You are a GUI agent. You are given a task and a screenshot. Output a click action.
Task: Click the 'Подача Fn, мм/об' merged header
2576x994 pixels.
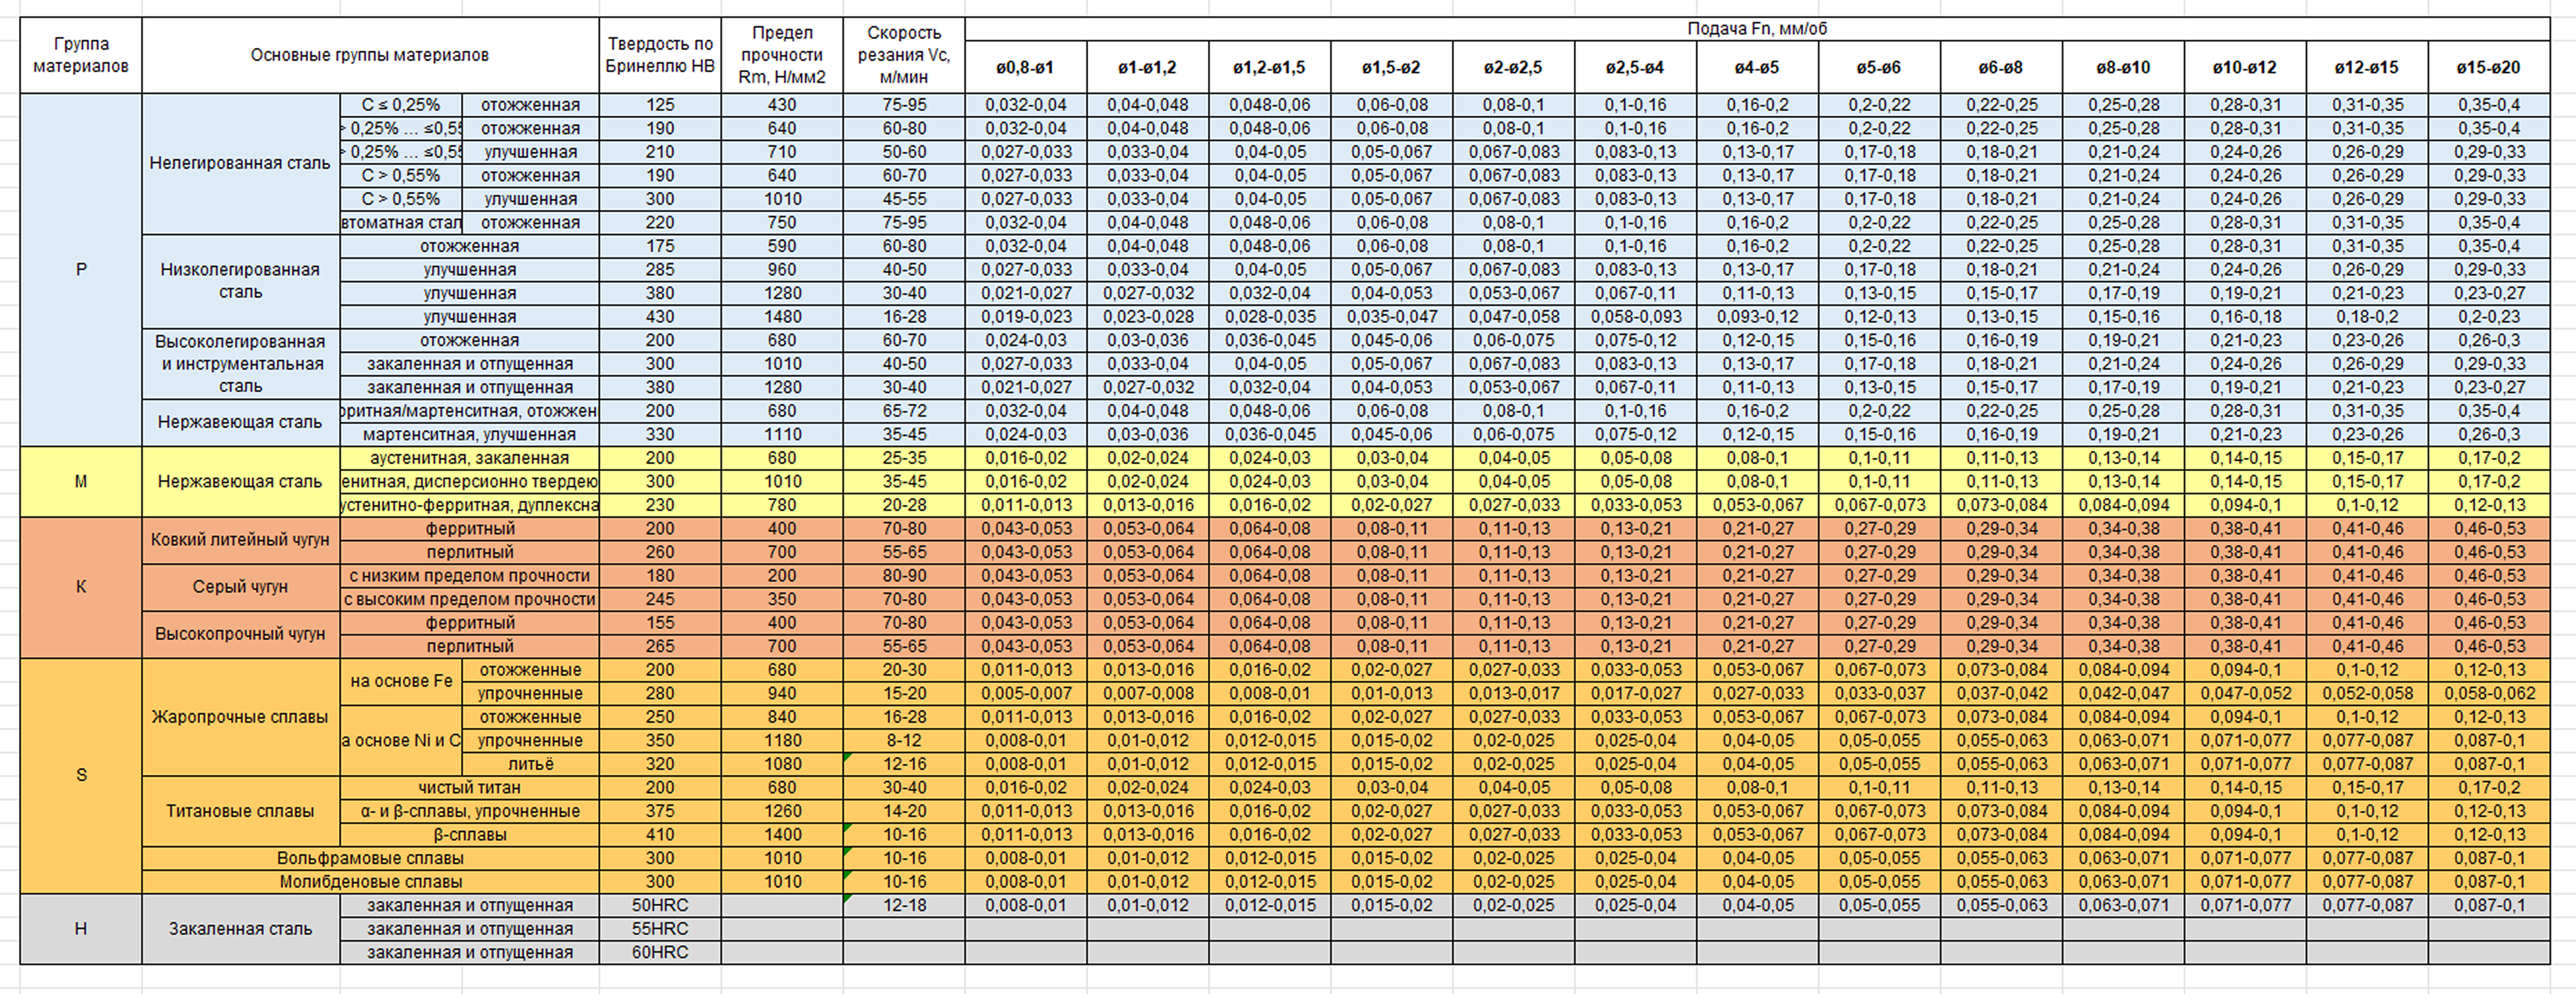[1757, 29]
